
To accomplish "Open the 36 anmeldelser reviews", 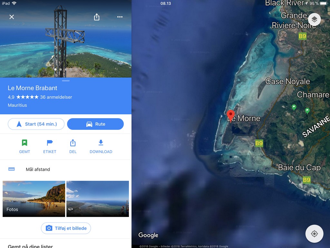I will click(56, 97).
